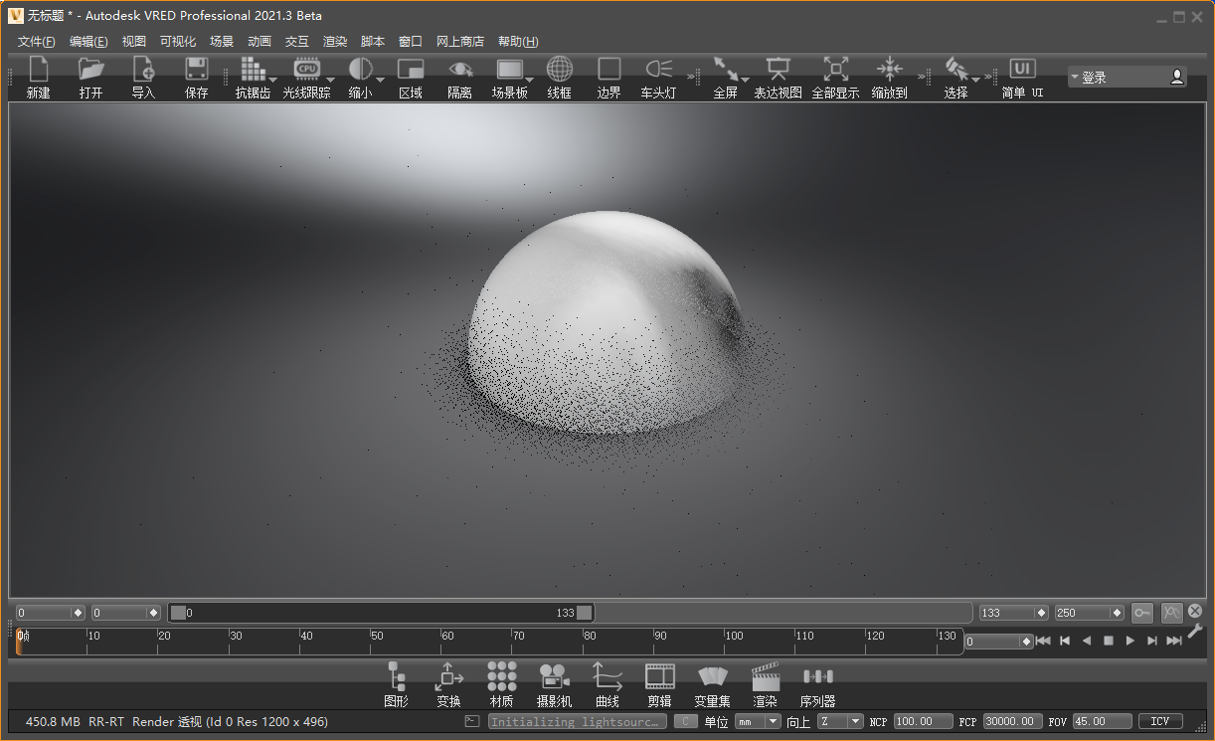Screen dimensions: 1215x741
Task: Toggle 车头灯 headlight on or off
Action: click(x=658, y=70)
